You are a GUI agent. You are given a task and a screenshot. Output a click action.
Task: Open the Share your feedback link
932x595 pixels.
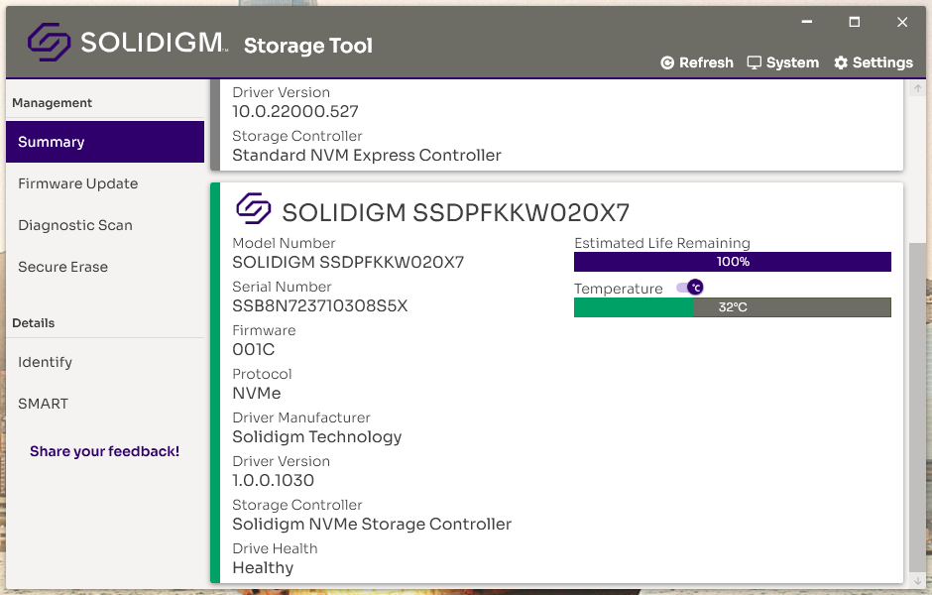click(104, 451)
